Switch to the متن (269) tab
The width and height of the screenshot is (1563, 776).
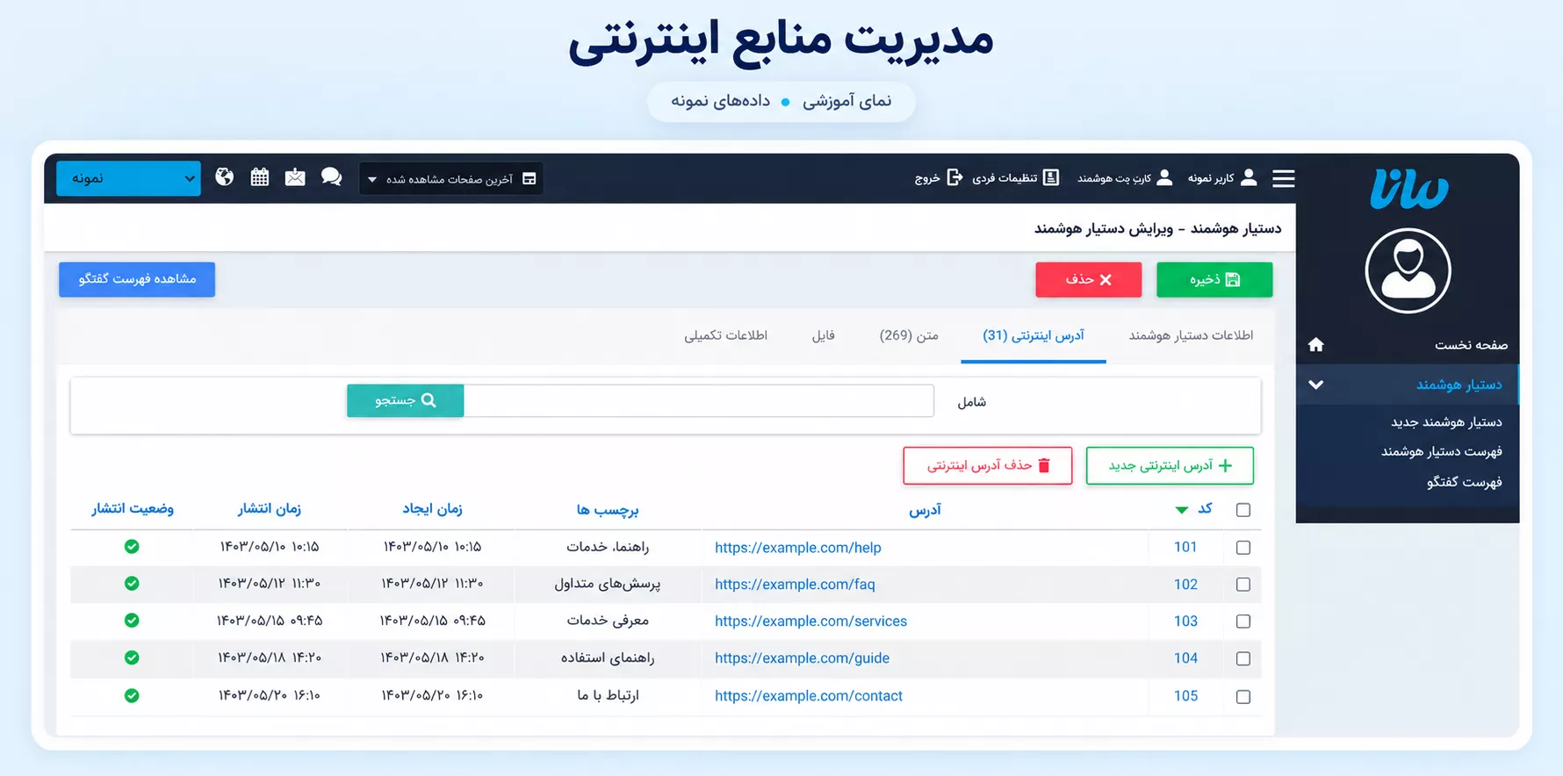pyautogui.click(x=909, y=335)
